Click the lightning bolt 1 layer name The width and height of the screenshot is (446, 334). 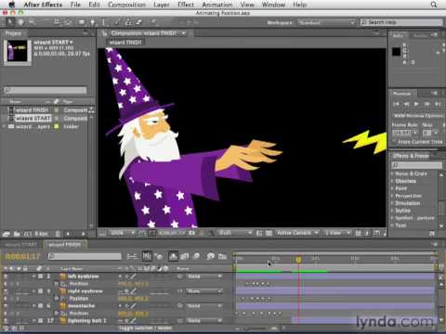point(87,321)
